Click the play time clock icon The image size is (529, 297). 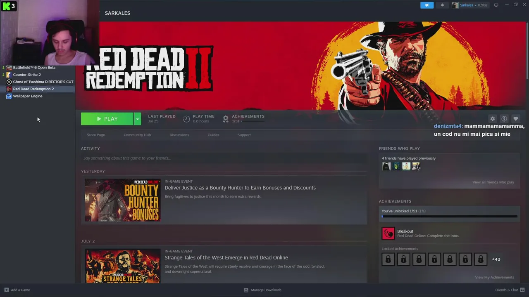coord(186,119)
